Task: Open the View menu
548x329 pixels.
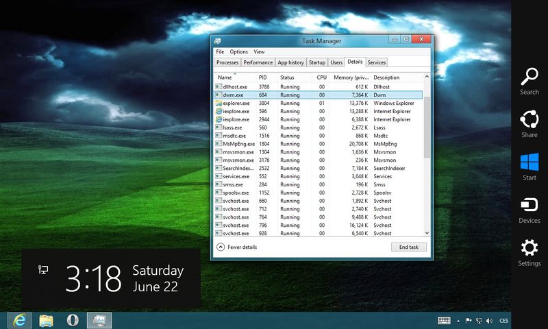Action: (x=259, y=51)
